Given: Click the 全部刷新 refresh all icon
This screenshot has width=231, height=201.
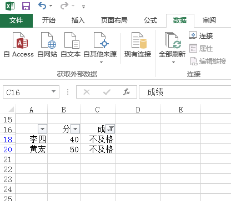Looking at the screenshot, I should click(173, 40).
